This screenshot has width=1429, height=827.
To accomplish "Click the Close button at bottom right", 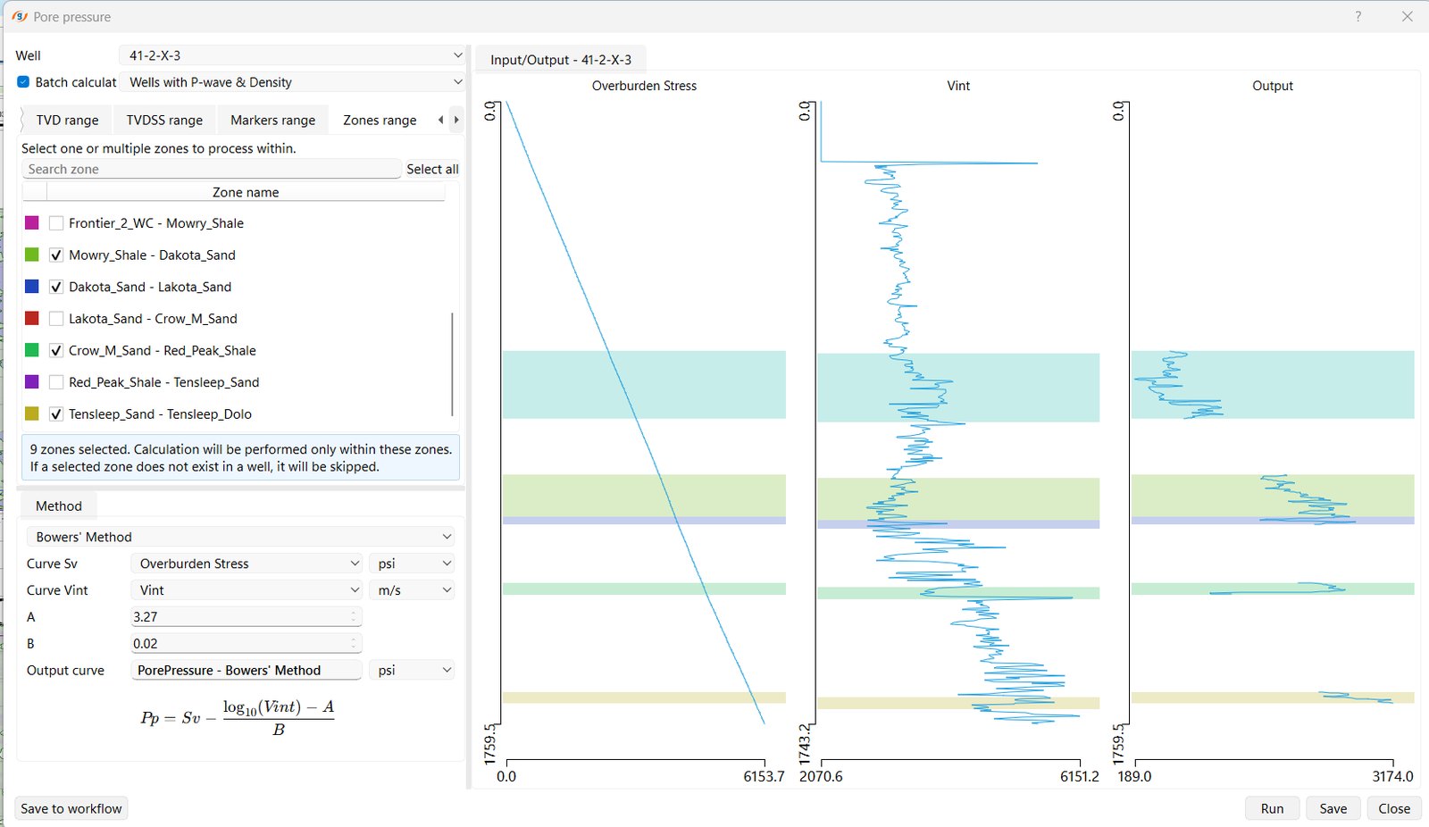I will (x=1394, y=808).
